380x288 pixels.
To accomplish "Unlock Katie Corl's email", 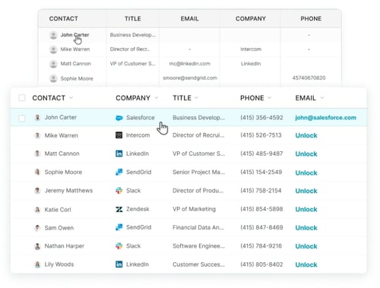I will coord(306,210).
